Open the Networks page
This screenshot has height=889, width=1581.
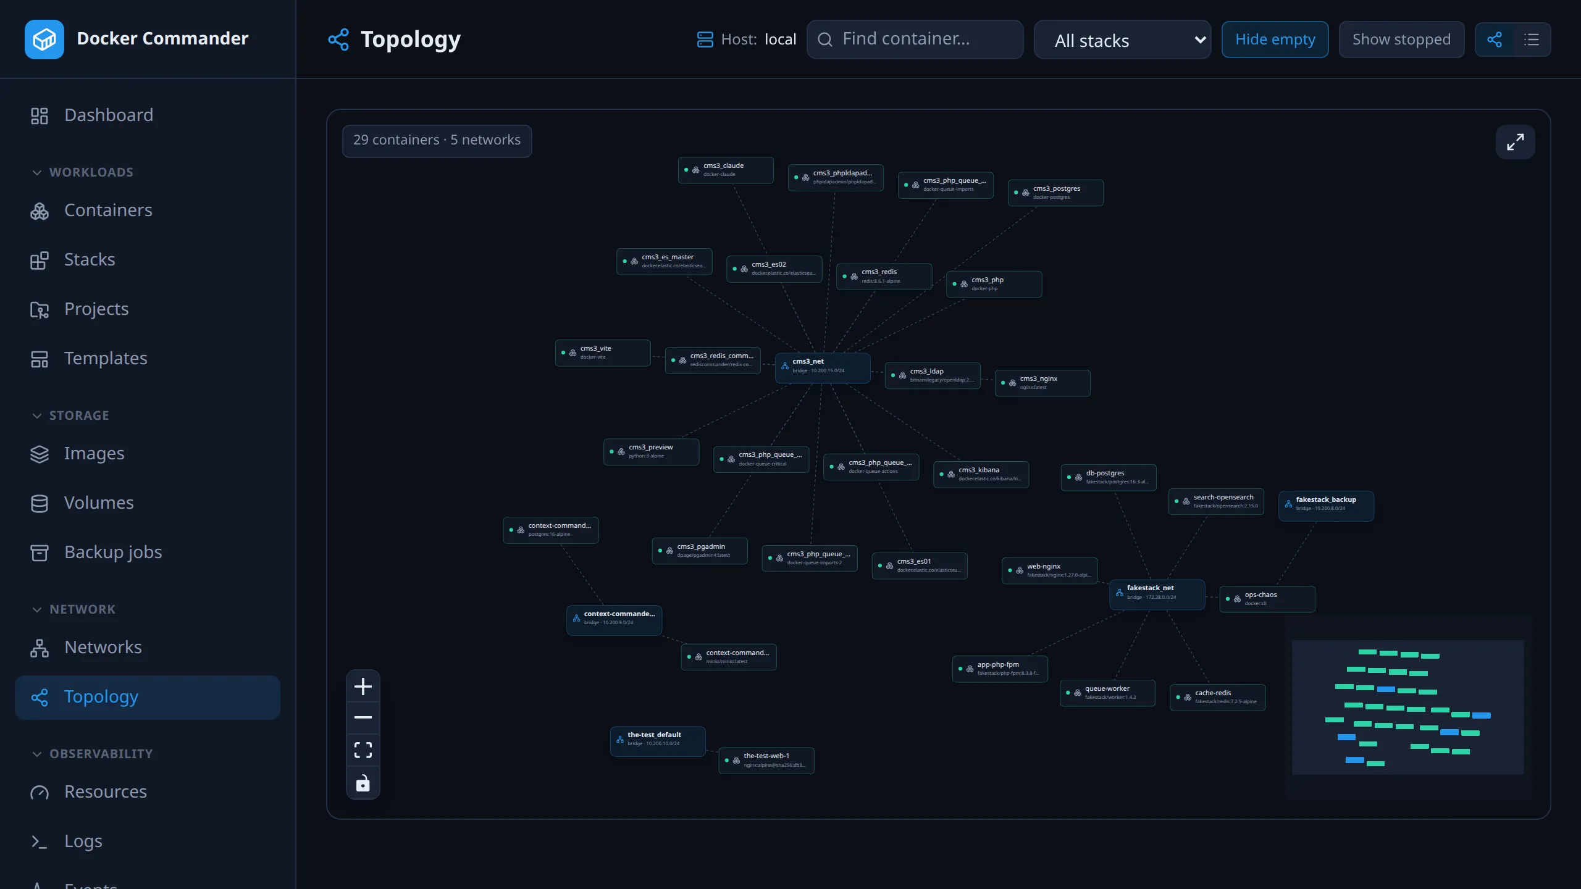[x=148, y=648]
